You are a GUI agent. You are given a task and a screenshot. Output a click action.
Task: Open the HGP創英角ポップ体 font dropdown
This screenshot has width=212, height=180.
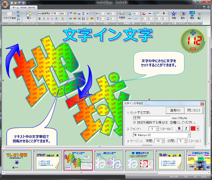[58, 13]
